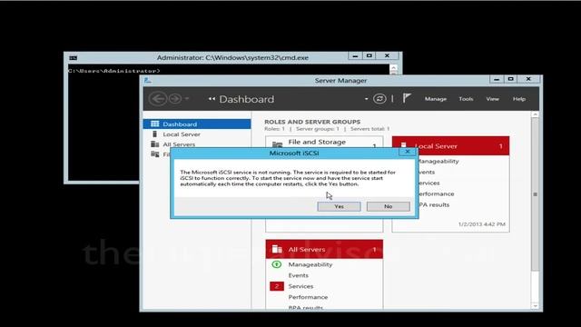The width and height of the screenshot is (581, 327).
Task: Minimize the Server Manager window
Action: point(497,79)
